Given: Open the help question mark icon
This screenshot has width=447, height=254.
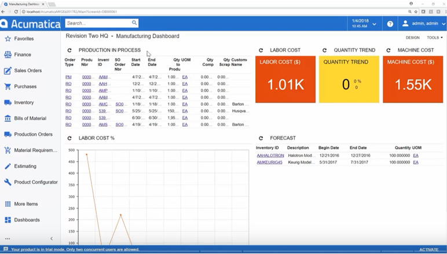Looking at the screenshot, I should 390,24.
